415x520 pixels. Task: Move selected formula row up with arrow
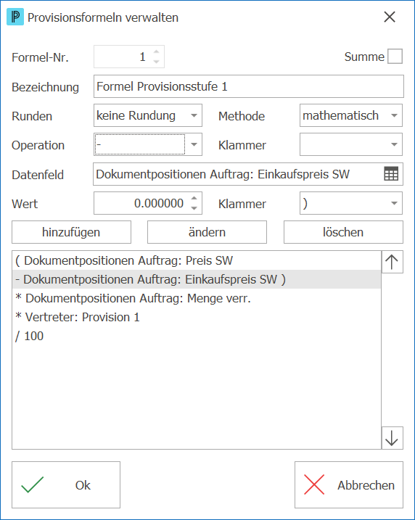392,262
